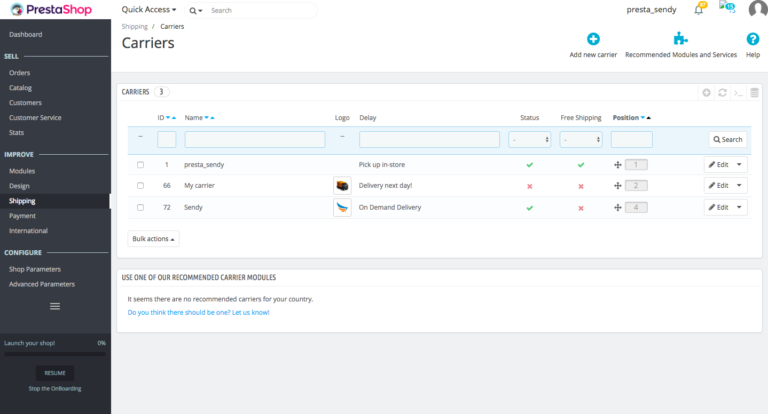Open the user profile avatar
The width and height of the screenshot is (768, 414).
758,10
